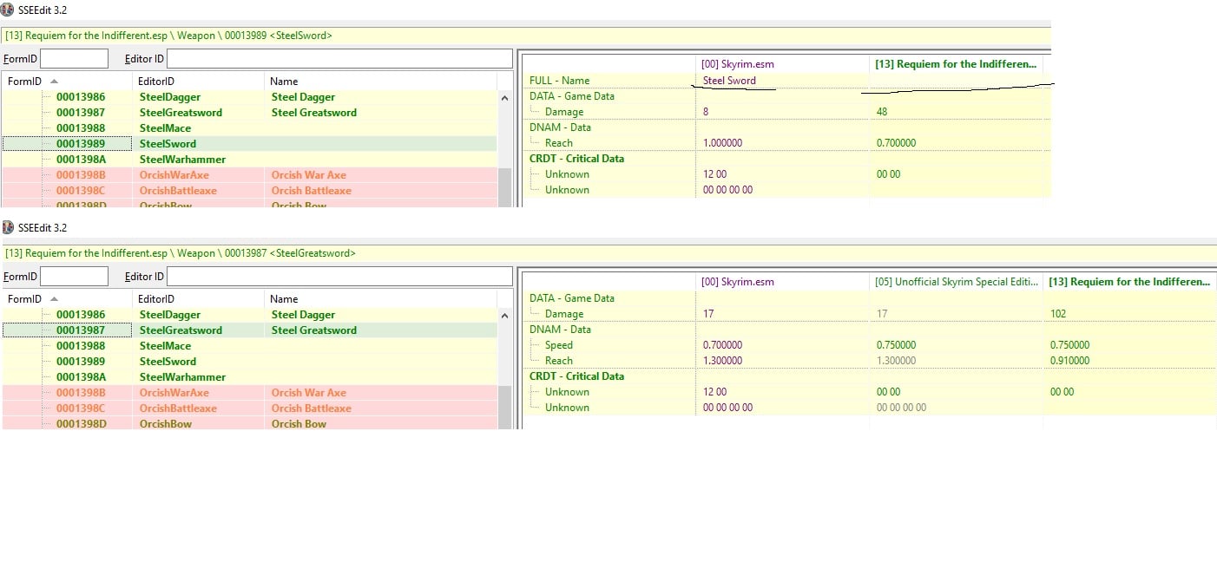
Task: Select SteelSword row 00013989 in upper window
Action: [250, 144]
